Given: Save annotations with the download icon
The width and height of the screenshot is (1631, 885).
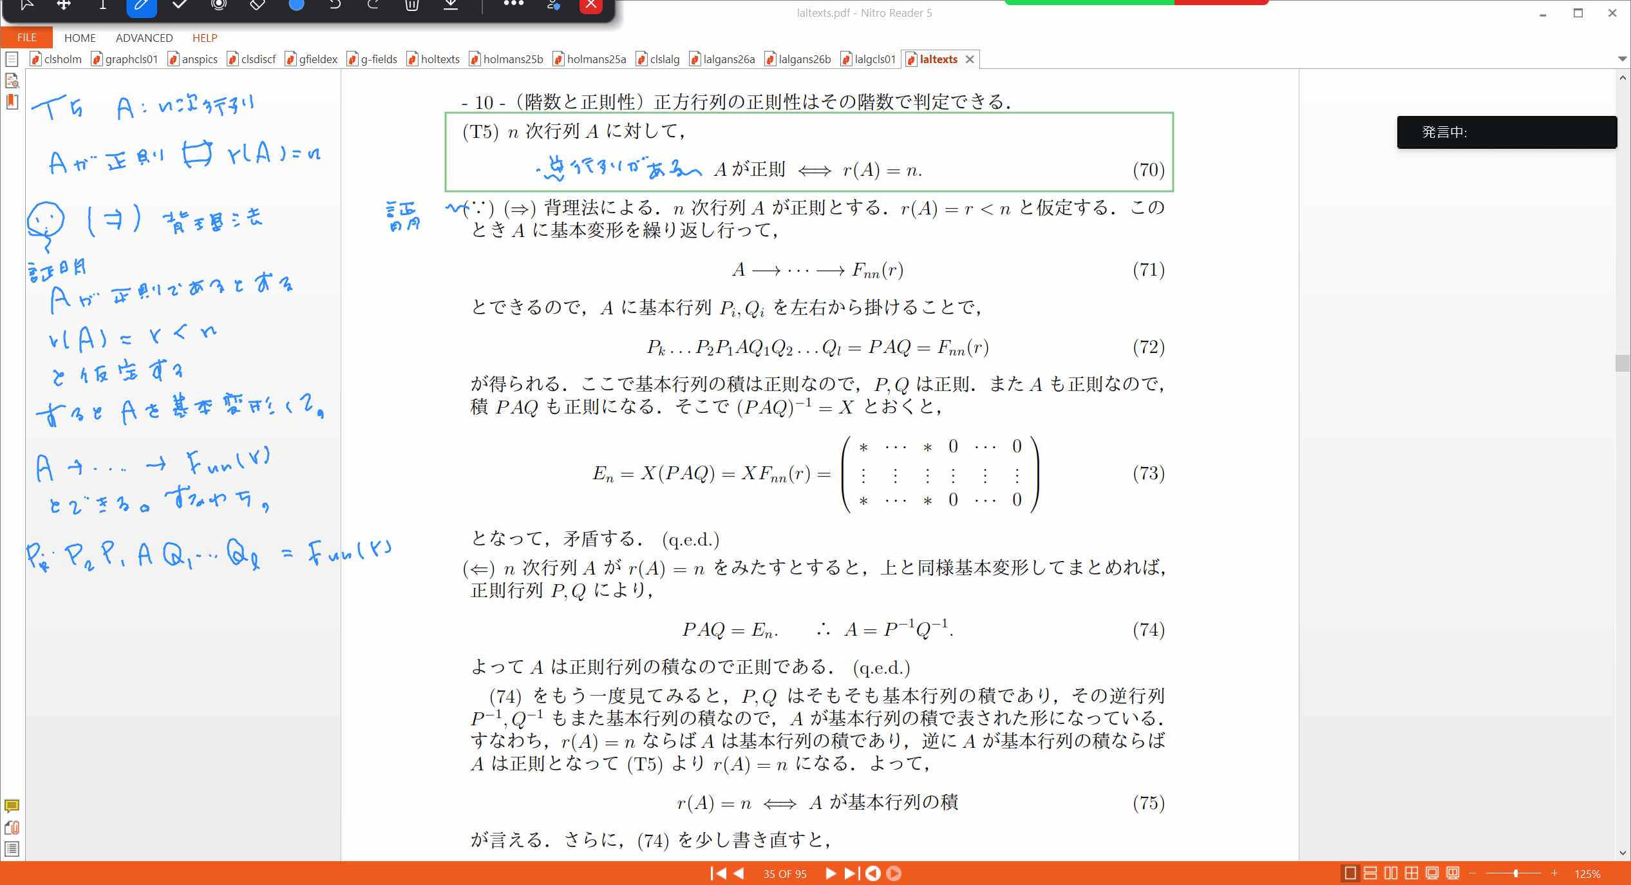Looking at the screenshot, I should [451, 5].
